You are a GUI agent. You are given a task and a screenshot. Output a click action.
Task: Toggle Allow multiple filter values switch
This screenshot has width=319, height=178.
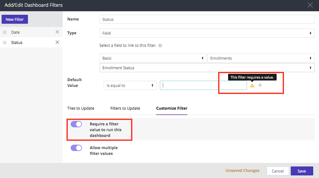(76, 148)
